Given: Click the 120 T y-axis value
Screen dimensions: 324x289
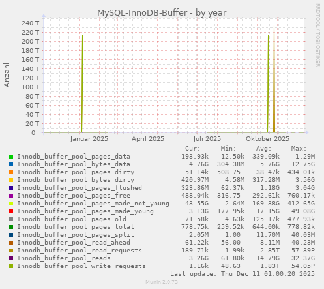Looking at the screenshot, I should coord(30,78).
